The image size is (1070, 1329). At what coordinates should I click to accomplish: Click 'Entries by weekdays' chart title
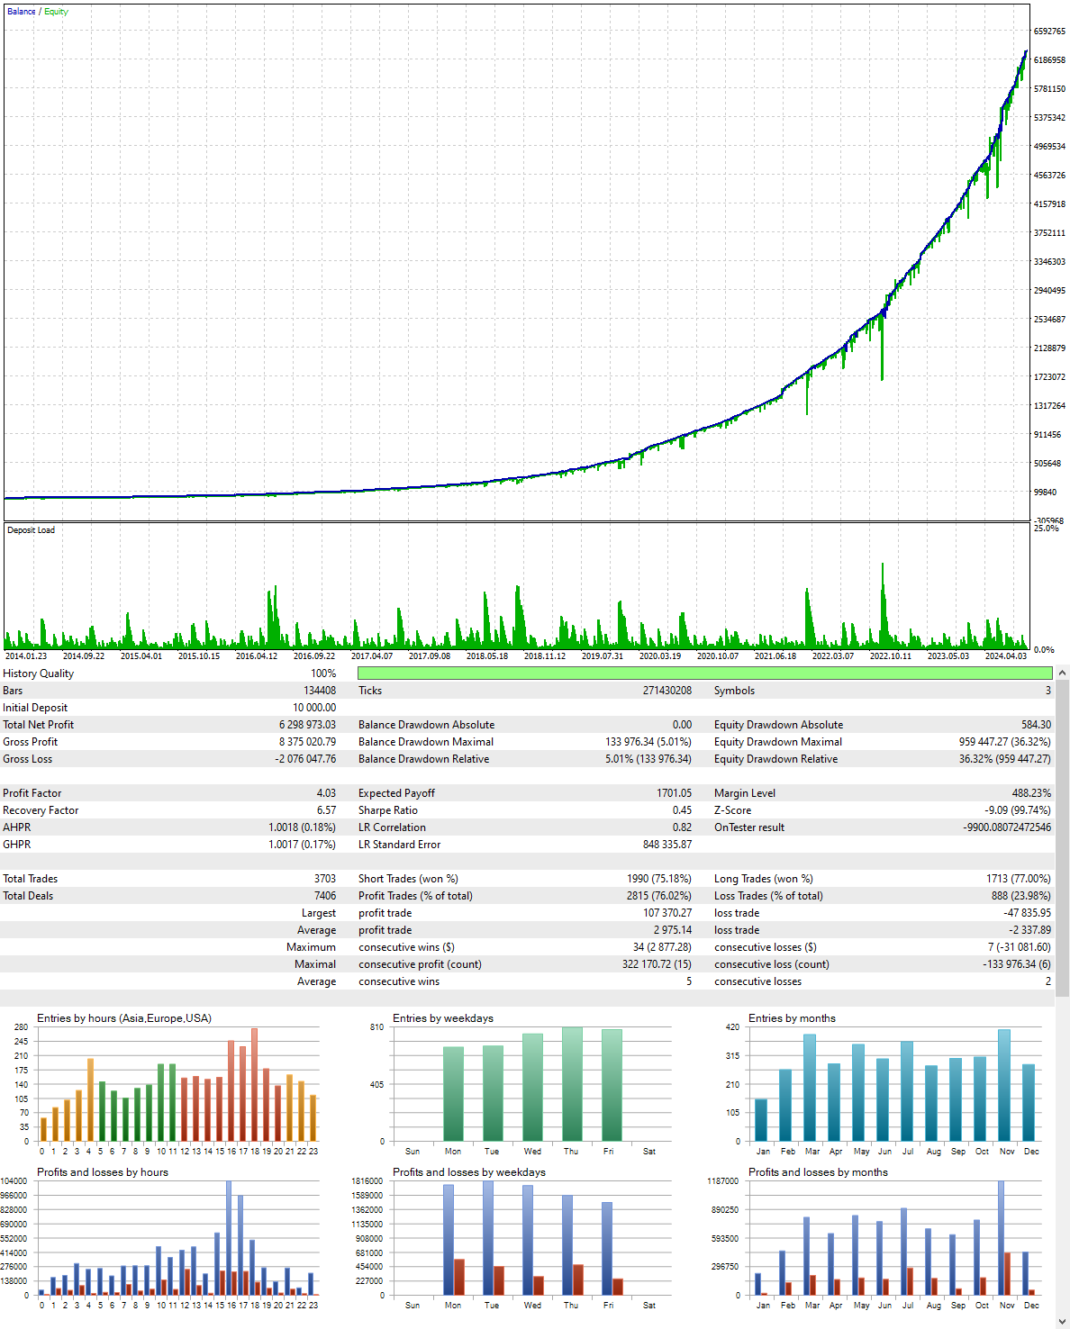[x=443, y=1018]
